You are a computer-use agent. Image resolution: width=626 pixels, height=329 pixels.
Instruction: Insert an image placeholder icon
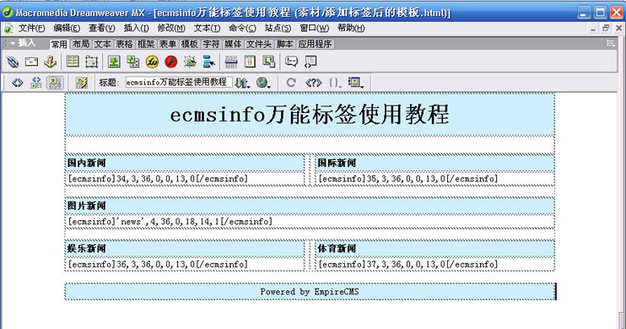coord(133,62)
